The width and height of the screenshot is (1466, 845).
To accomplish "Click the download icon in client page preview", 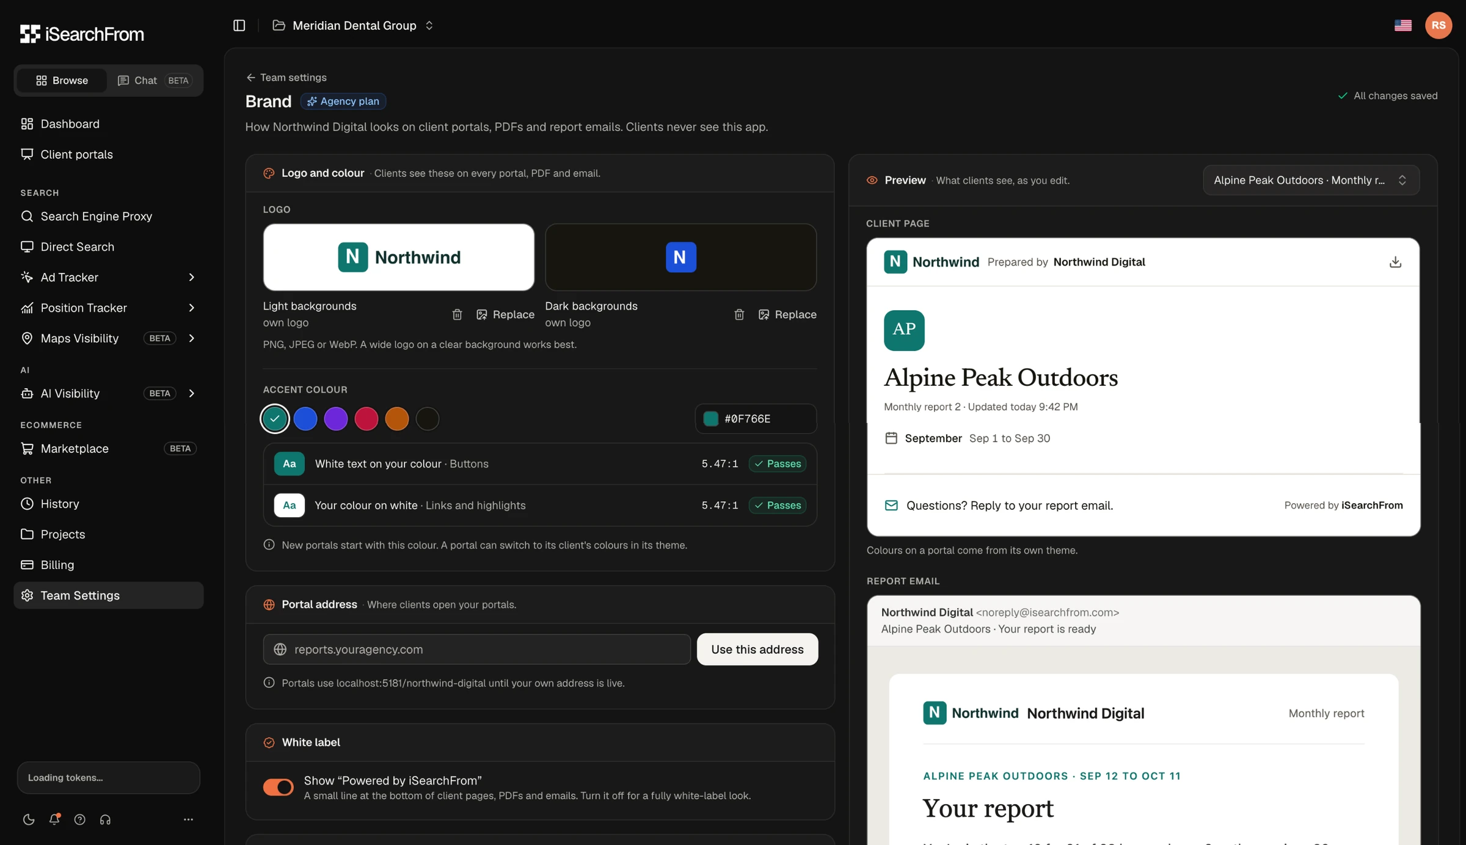I will tap(1395, 262).
